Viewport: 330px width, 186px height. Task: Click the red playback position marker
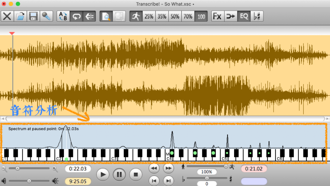(x=12, y=33)
